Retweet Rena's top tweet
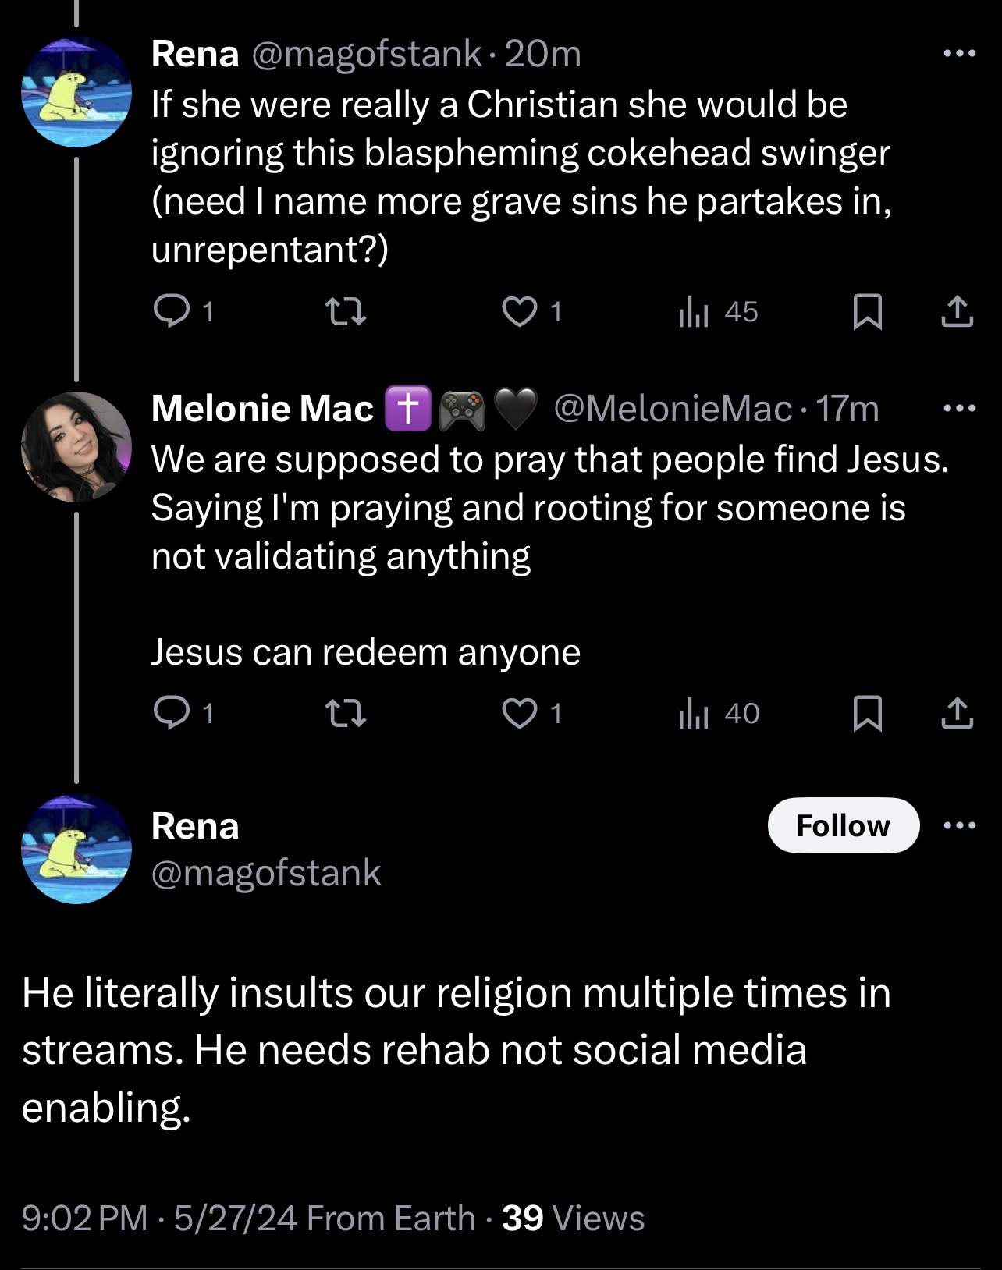Image resolution: width=1002 pixels, height=1270 pixels. [345, 312]
